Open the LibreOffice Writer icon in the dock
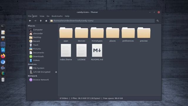 [x=3, y=50]
